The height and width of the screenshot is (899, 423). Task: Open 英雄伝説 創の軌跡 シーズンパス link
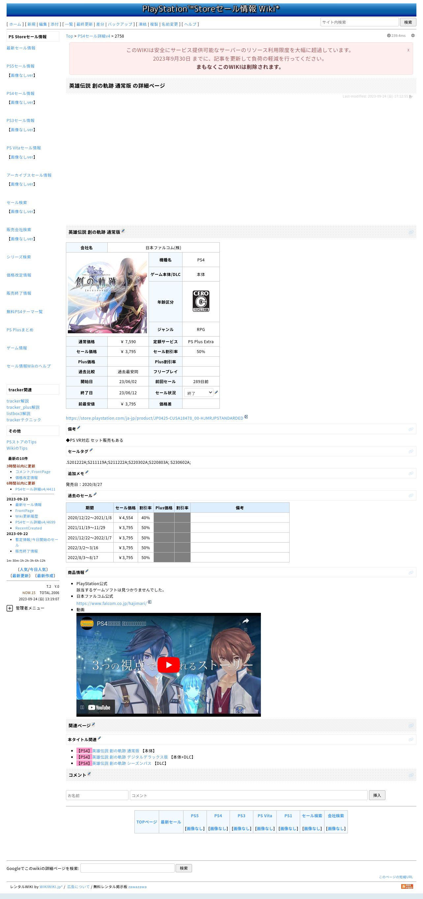(122, 763)
